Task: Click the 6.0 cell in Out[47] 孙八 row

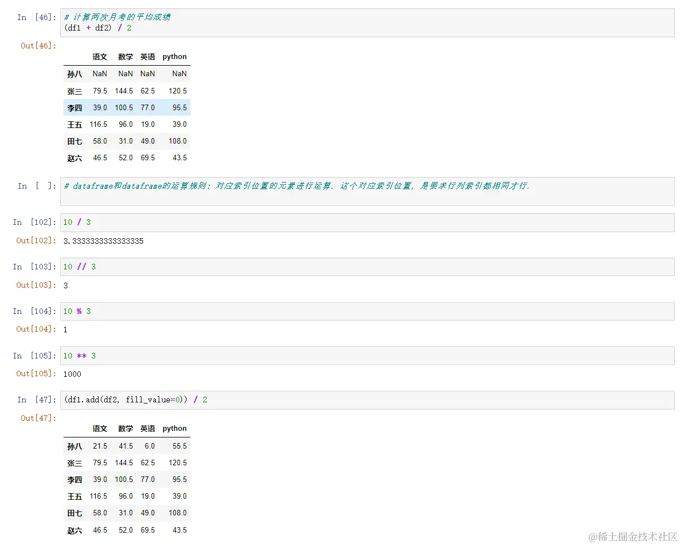Action: click(150, 446)
